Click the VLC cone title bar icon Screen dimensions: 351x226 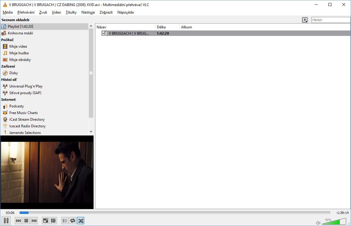coord(5,5)
